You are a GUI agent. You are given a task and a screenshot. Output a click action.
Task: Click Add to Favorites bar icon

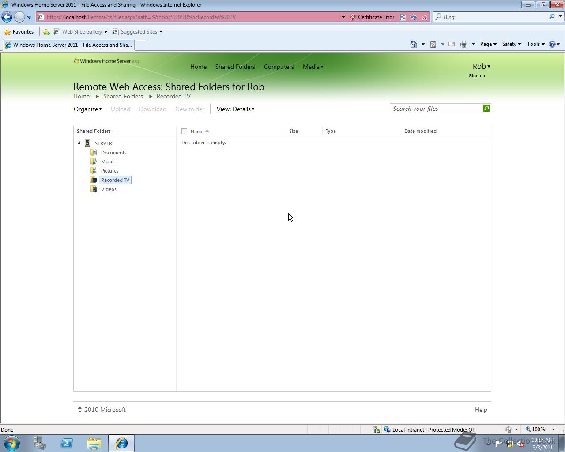tap(46, 32)
